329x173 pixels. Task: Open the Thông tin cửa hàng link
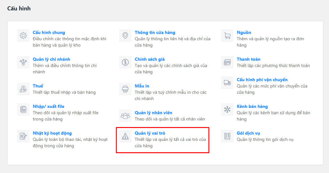(x=155, y=32)
